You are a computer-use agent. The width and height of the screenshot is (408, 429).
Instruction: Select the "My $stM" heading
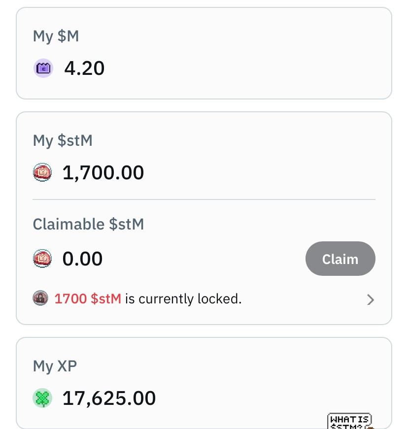pos(63,140)
